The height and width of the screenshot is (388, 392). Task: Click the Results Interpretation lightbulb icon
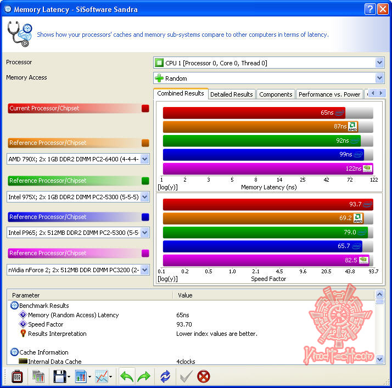click(x=23, y=333)
